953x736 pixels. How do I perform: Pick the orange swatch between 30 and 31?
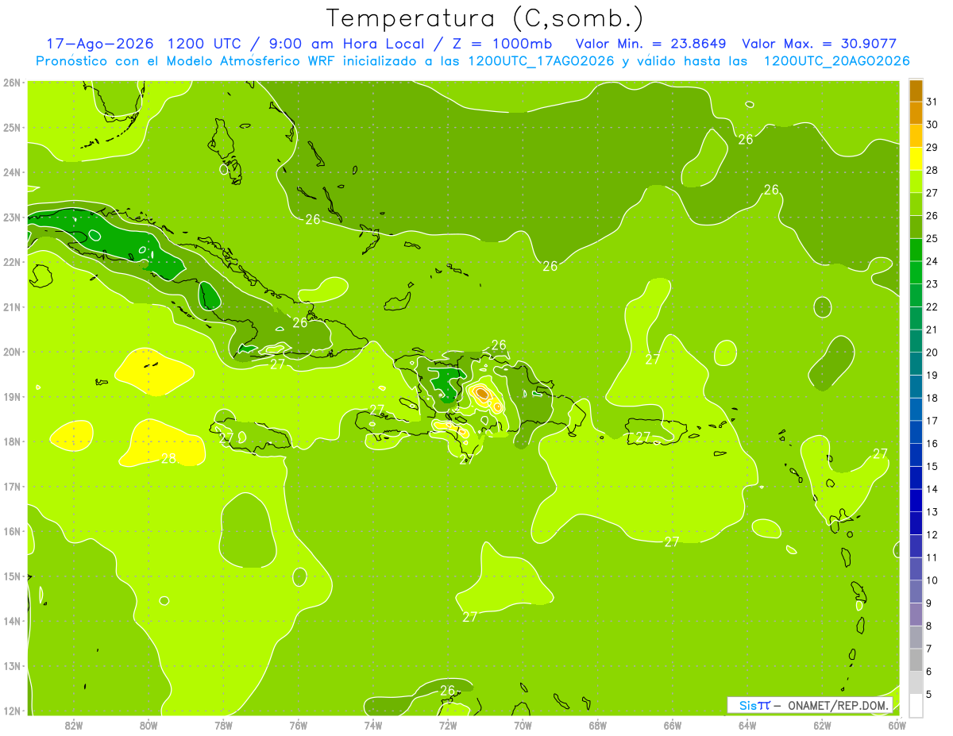pyautogui.click(x=916, y=114)
